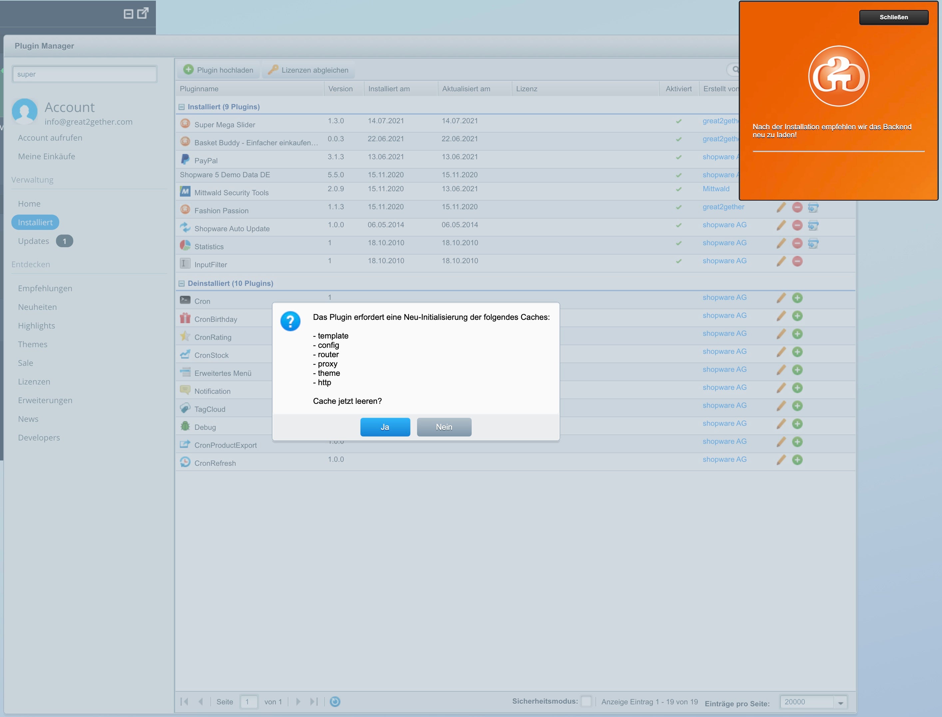Viewport: 942px width, 717px height.
Task: Collapse the Installiert (9 Plugins) group
Action: 182,107
